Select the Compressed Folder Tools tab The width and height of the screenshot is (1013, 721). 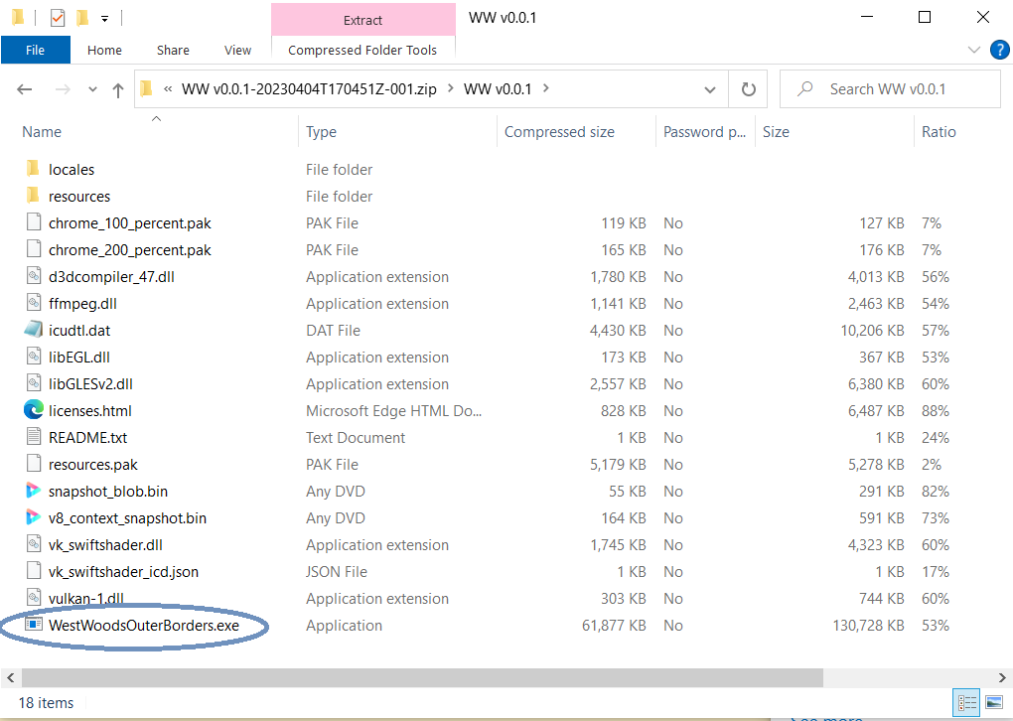362,50
